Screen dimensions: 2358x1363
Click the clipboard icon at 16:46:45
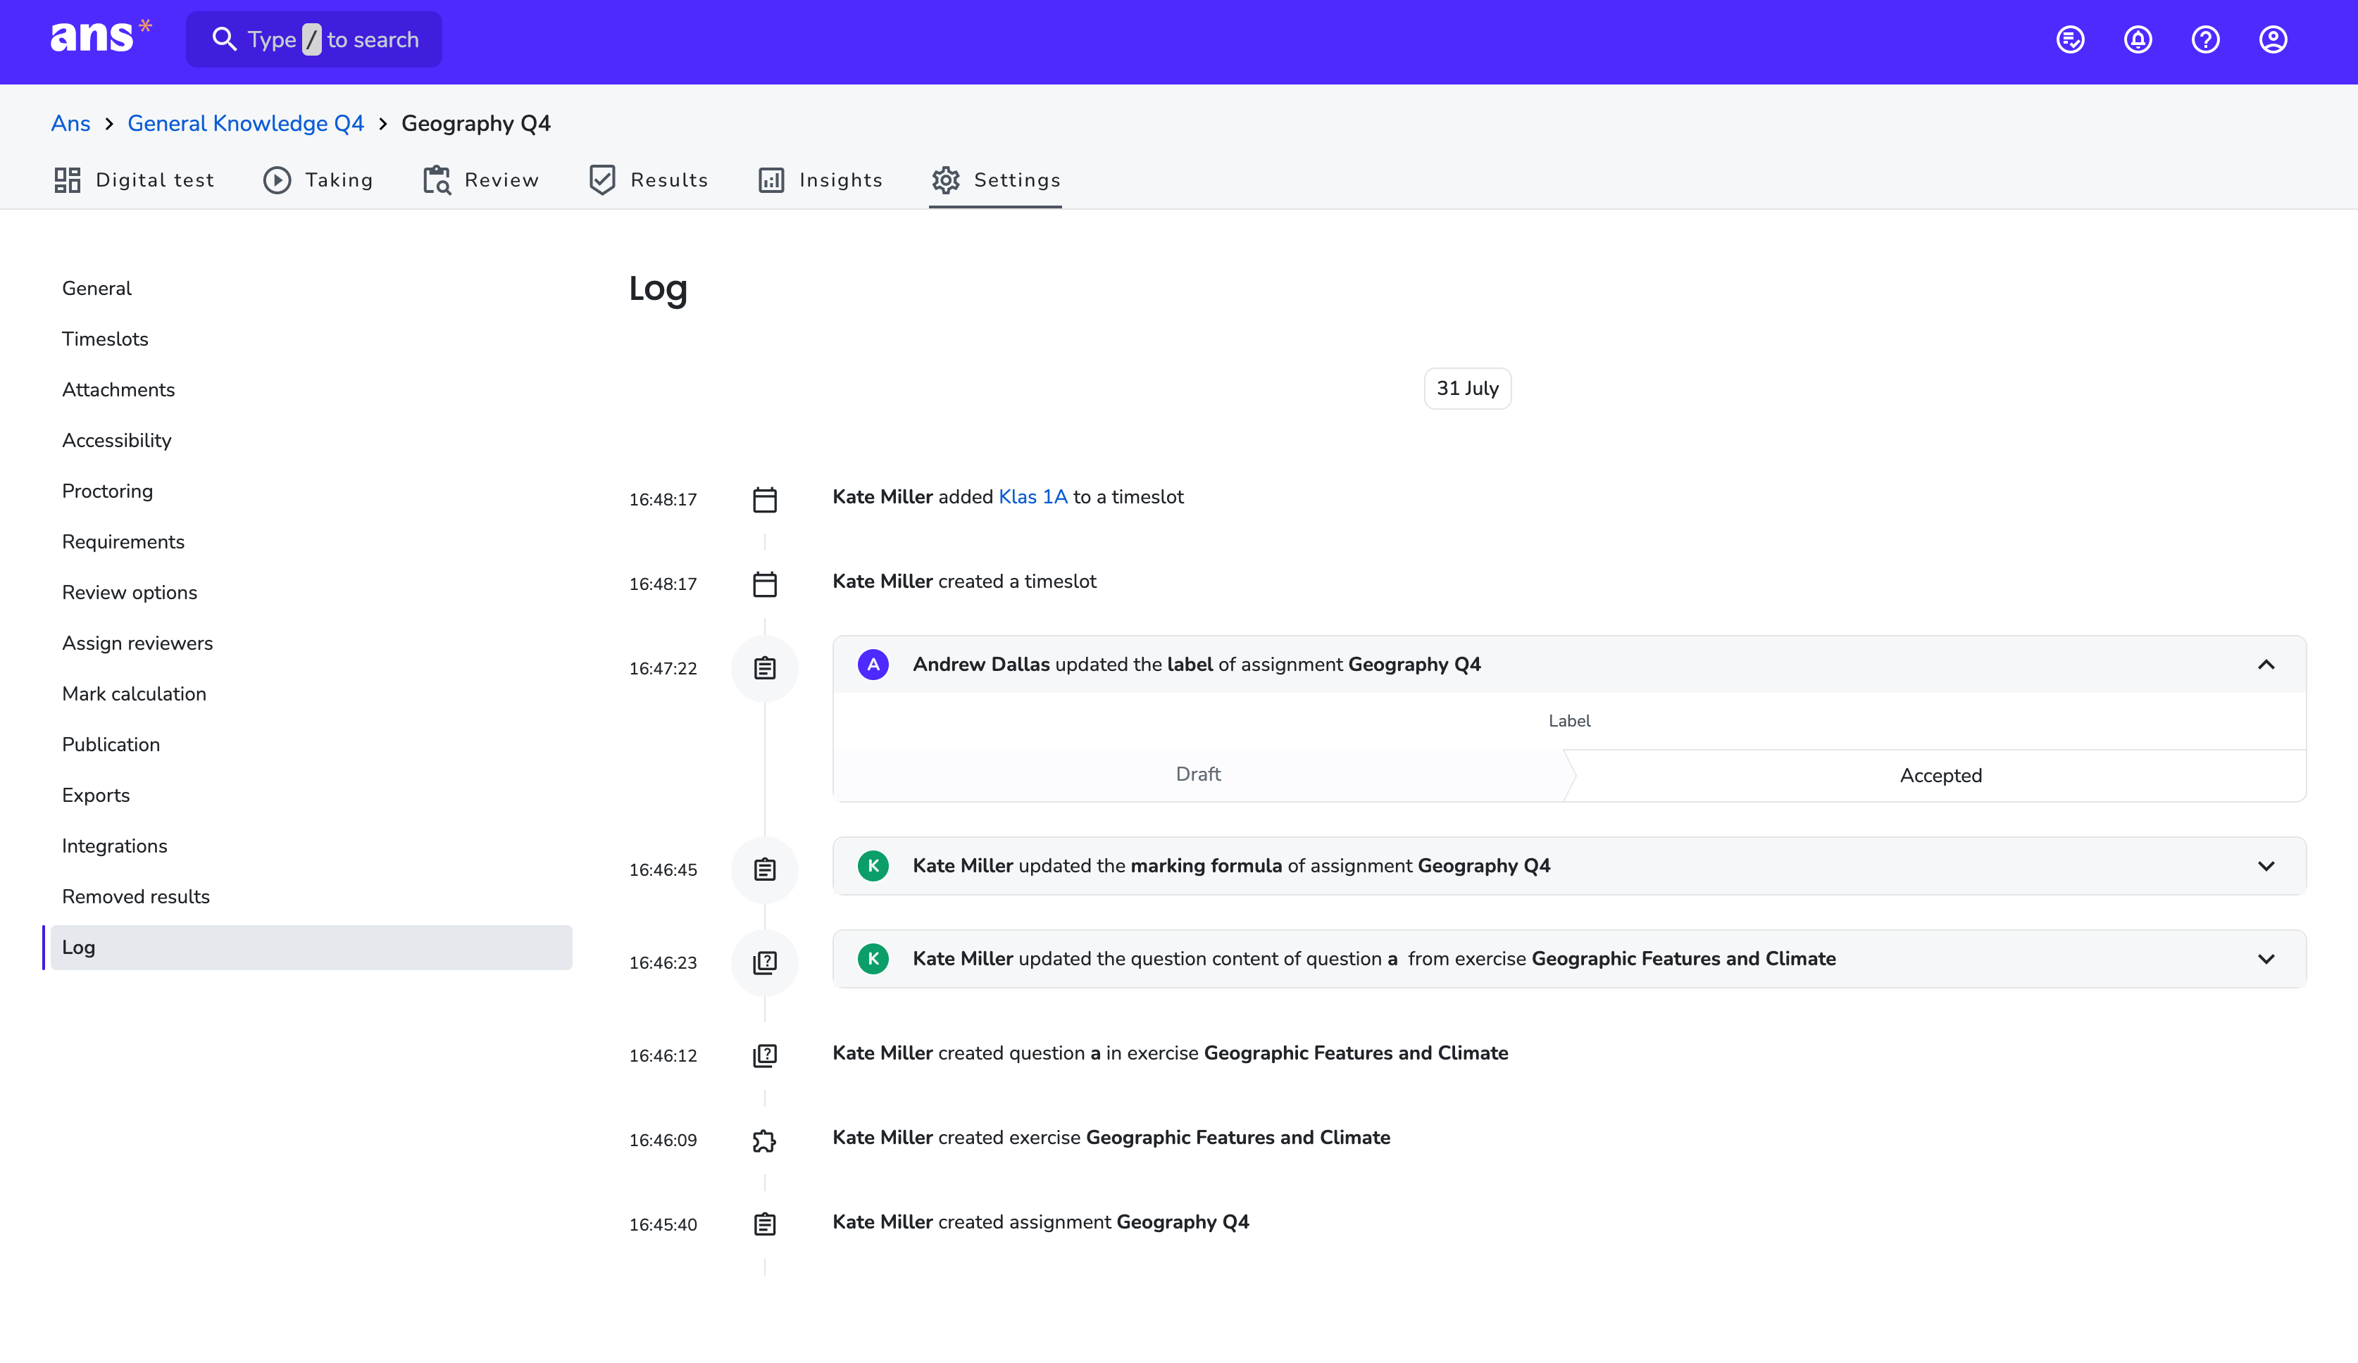tap(764, 869)
